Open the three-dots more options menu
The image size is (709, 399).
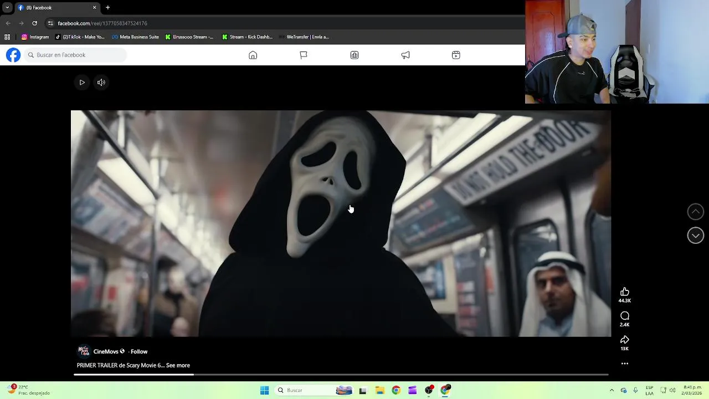[x=625, y=364]
